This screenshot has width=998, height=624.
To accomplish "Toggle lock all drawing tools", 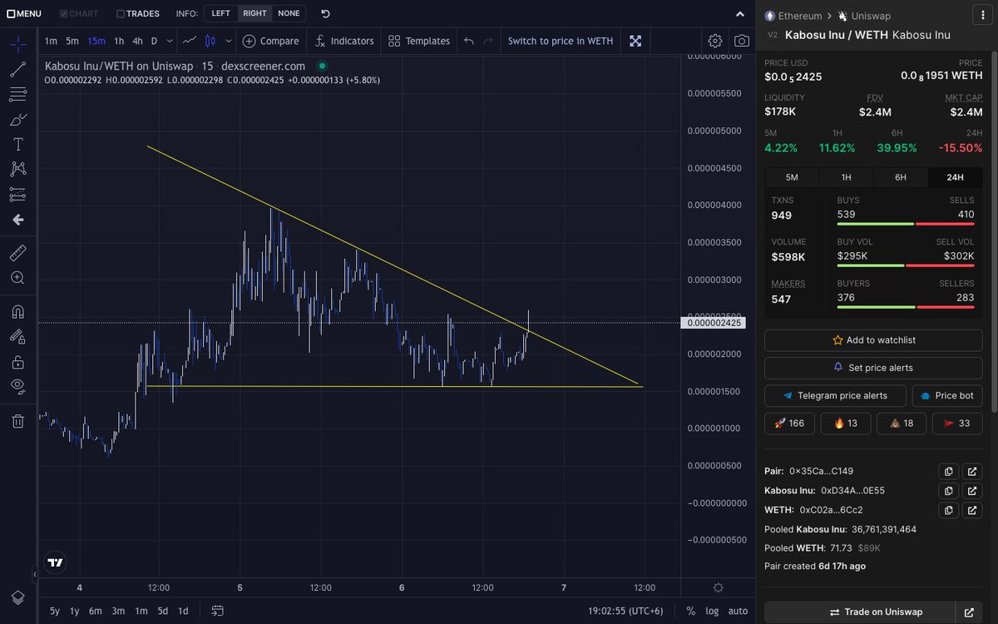I will click(17, 362).
